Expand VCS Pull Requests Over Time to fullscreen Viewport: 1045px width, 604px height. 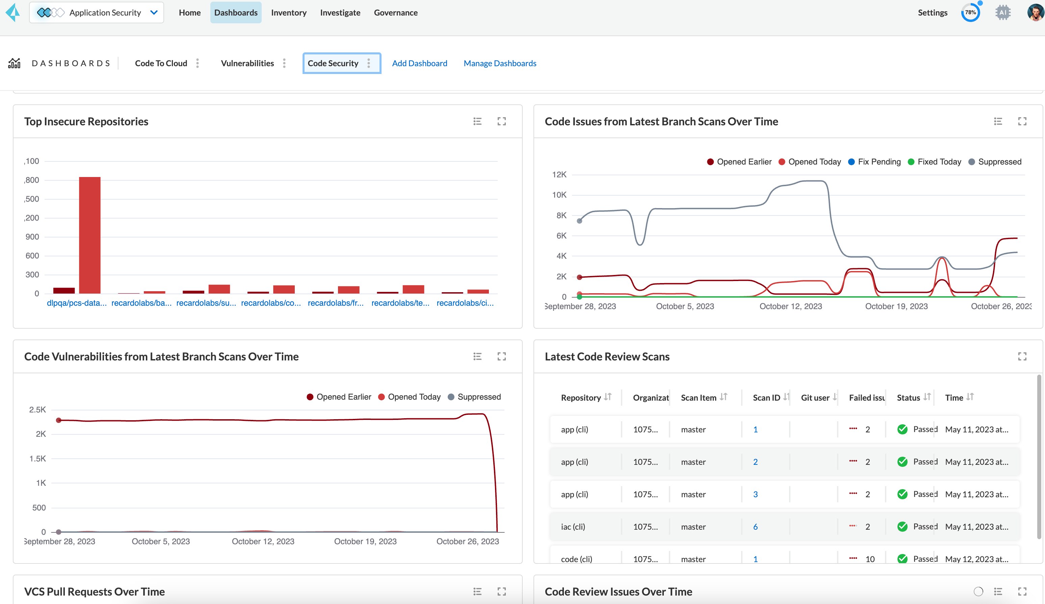point(502,591)
